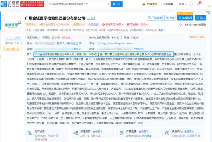Image resolution: width=212 pixels, height=142 pixels.
Task: Click the #外包 hashtag
Action: (x=28, y=30)
